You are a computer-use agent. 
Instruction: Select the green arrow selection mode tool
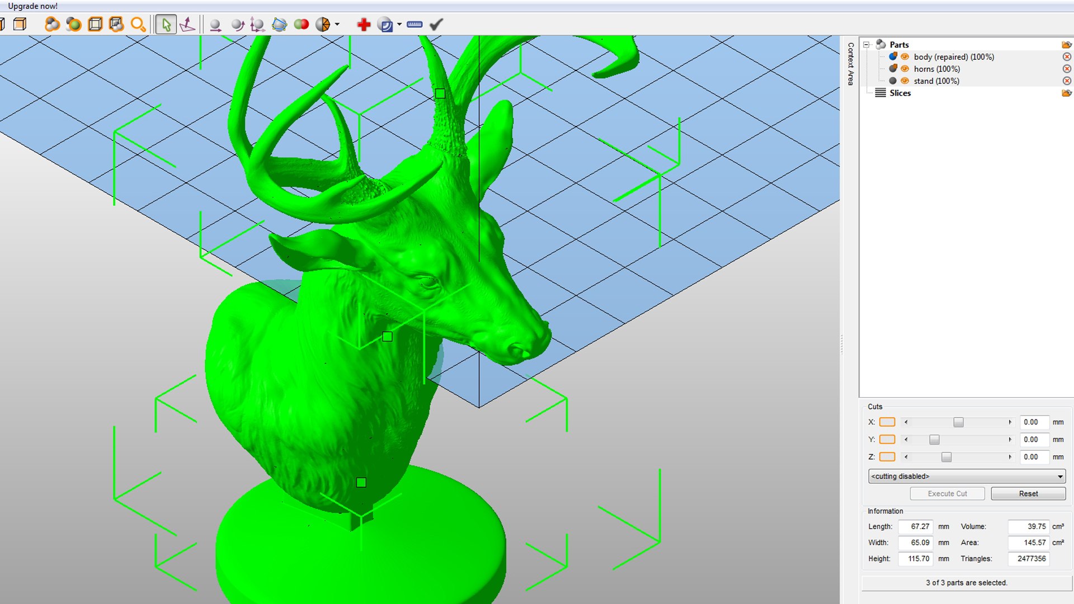pyautogui.click(x=166, y=24)
